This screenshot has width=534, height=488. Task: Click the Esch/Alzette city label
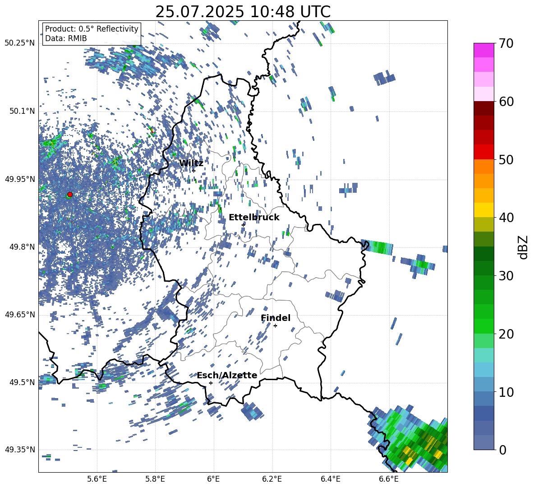(227, 375)
